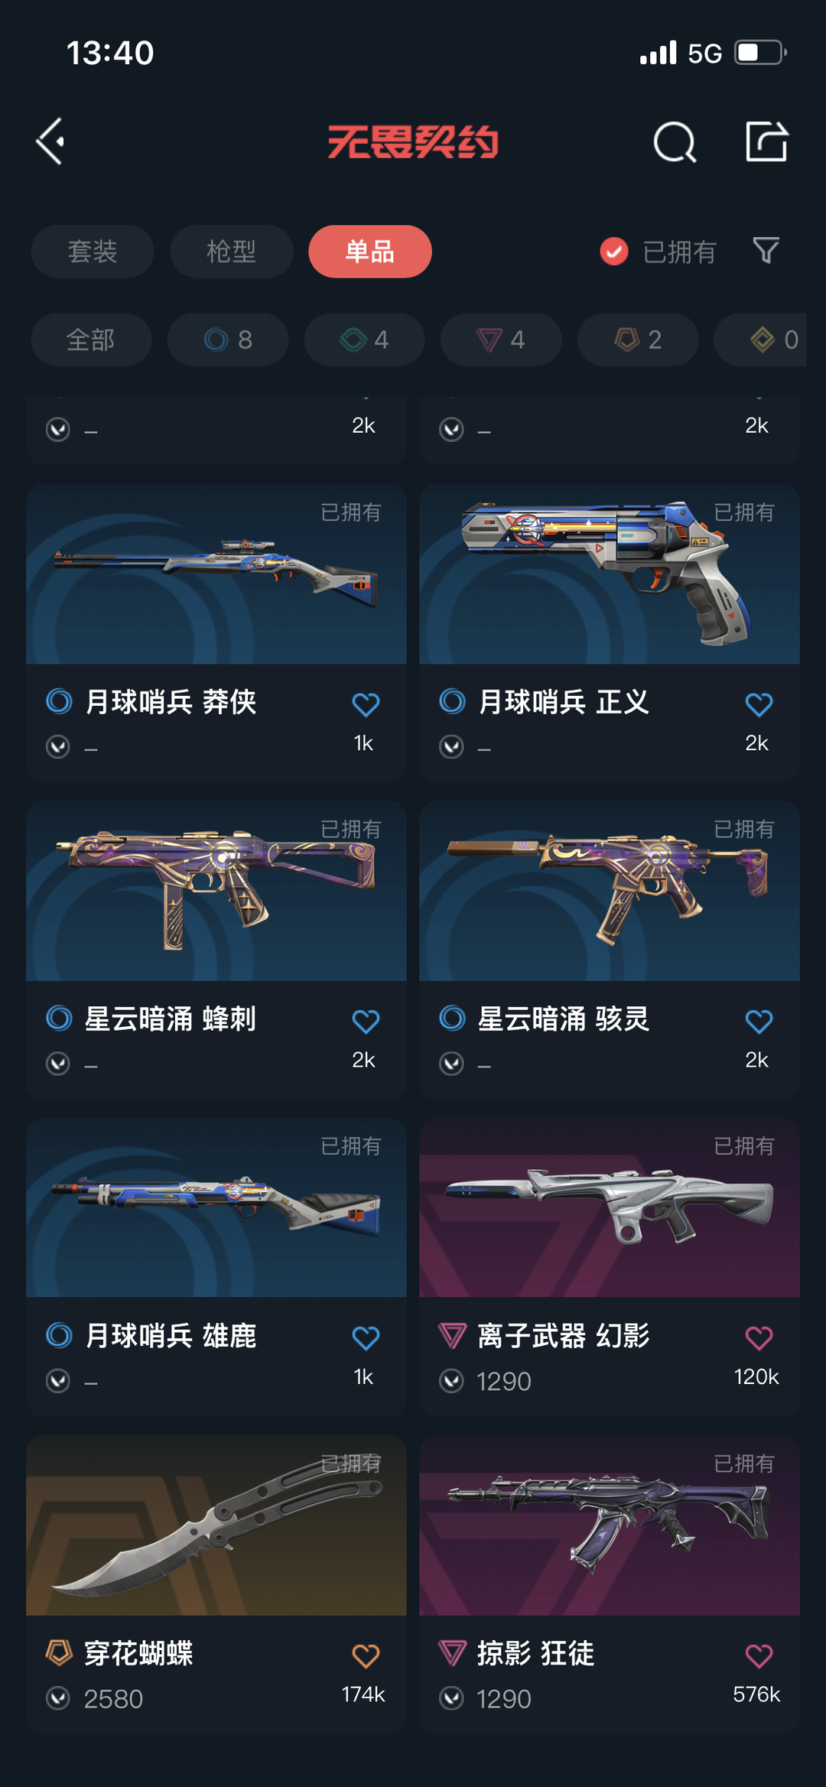Screen dimensions: 826x1787
Task: Switch to the 枪型 tab
Action: click(x=232, y=251)
